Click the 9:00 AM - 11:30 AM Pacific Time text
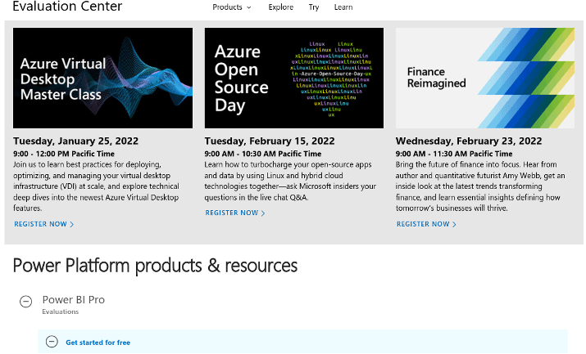586x354 pixels. (x=454, y=154)
